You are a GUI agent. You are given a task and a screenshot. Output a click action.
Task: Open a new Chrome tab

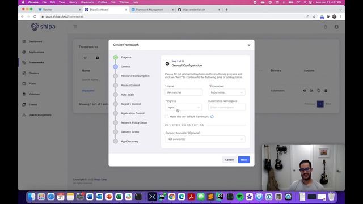[x=227, y=10]
